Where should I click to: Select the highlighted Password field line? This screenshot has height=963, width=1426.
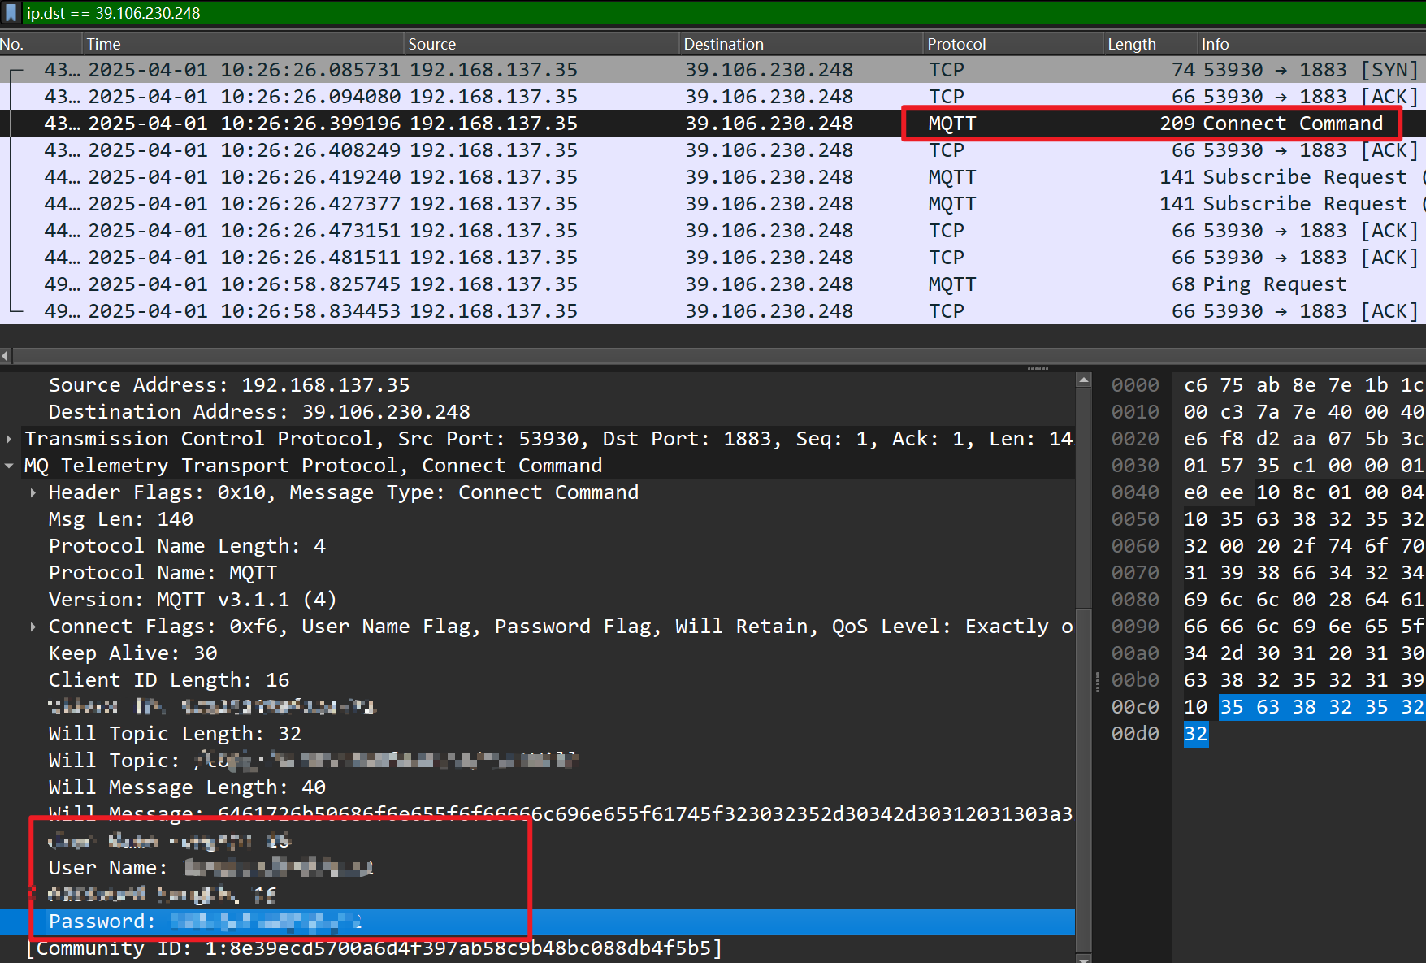point(537,922)
